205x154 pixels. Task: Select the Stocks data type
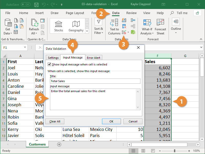58,26
